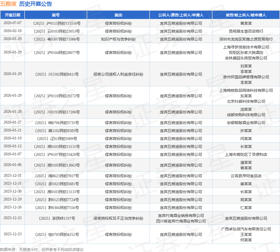The width and height of the screenshot is (280, 252).
Task: Click defendant 上海格物致品网络科技有限公司
Action: pos(246,90)
